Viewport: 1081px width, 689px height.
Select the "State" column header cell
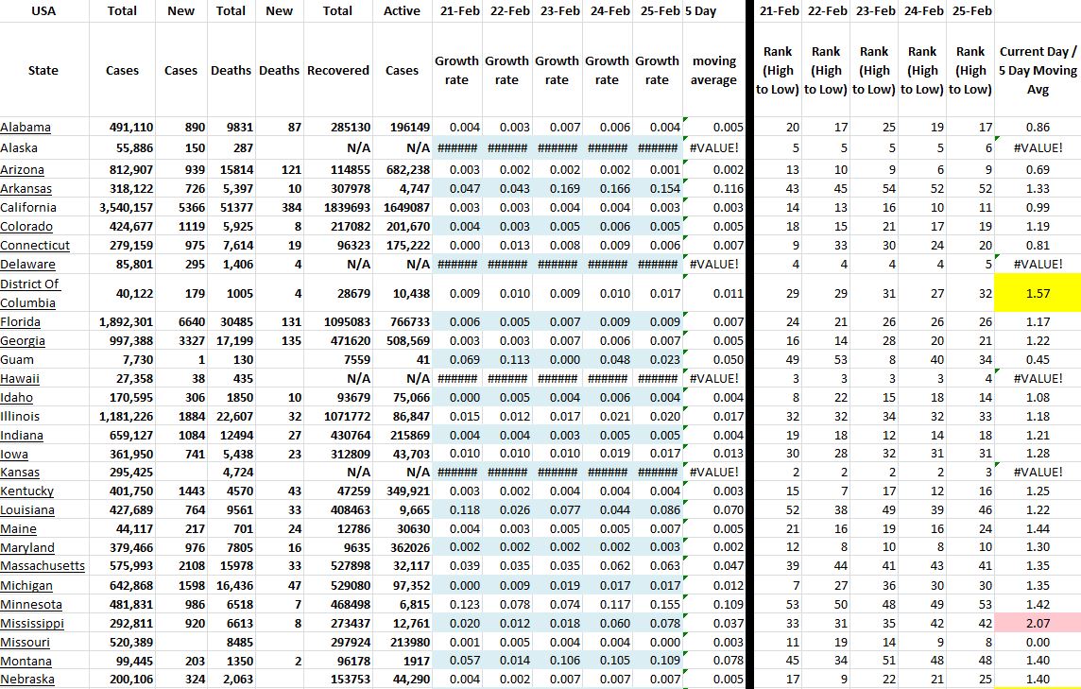click(43, 70)
